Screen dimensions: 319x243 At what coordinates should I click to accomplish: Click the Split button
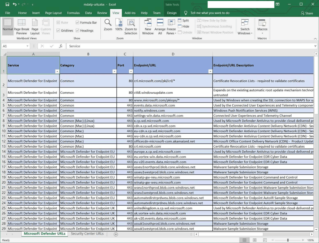pos(183,21)
